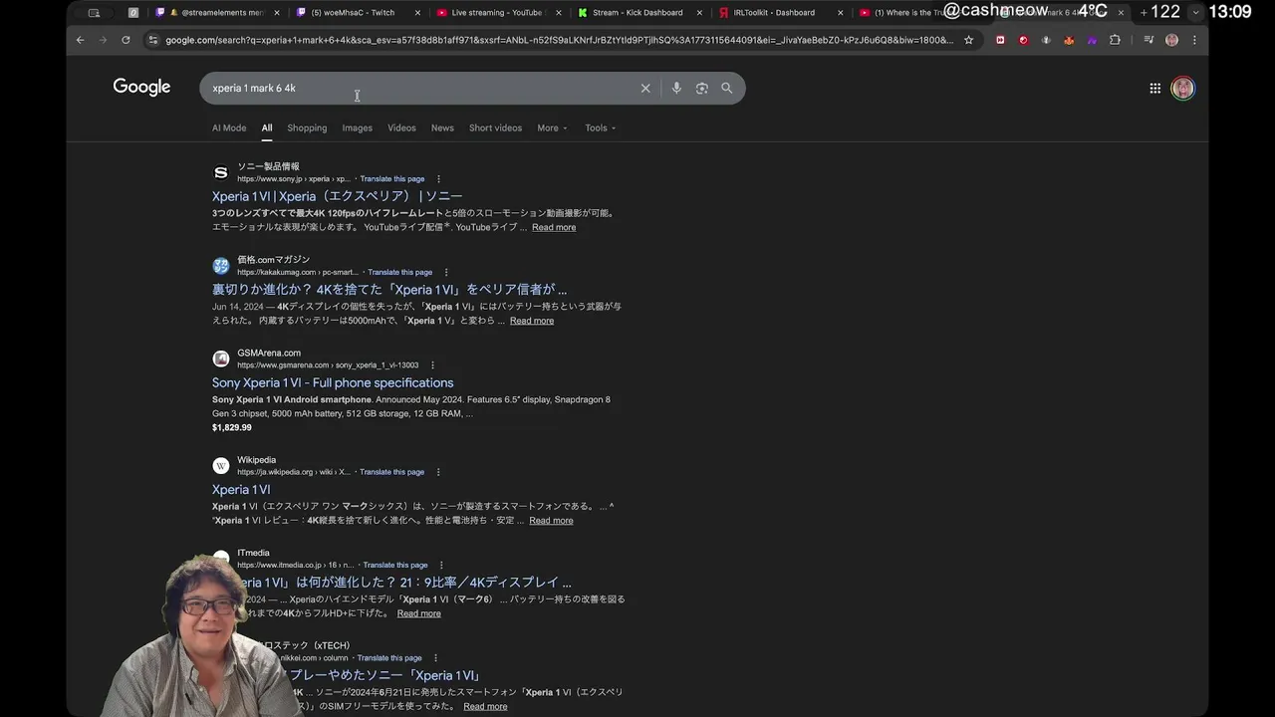Image resolution: width=1275 pixels, height=717 pixels.
Task: Open the Google account avatar
Action: click(1183, 88)
